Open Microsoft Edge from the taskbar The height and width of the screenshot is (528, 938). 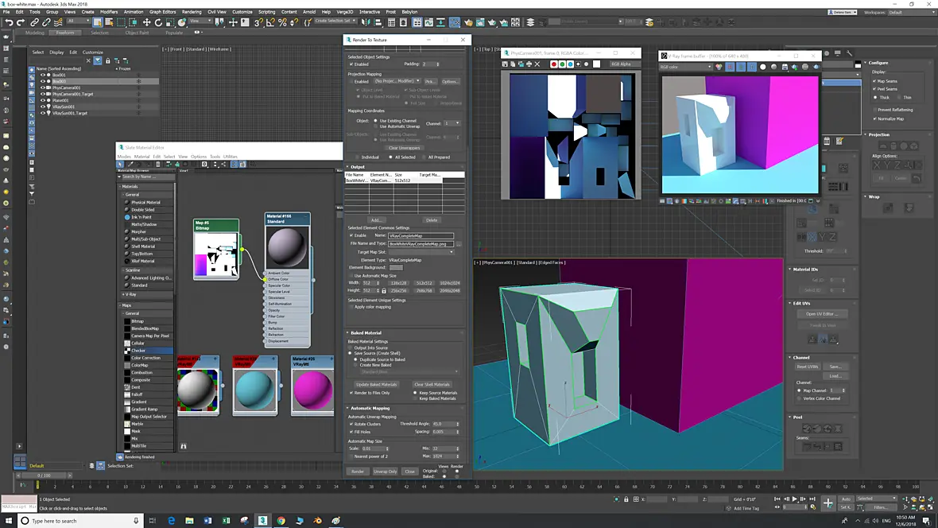171,521
